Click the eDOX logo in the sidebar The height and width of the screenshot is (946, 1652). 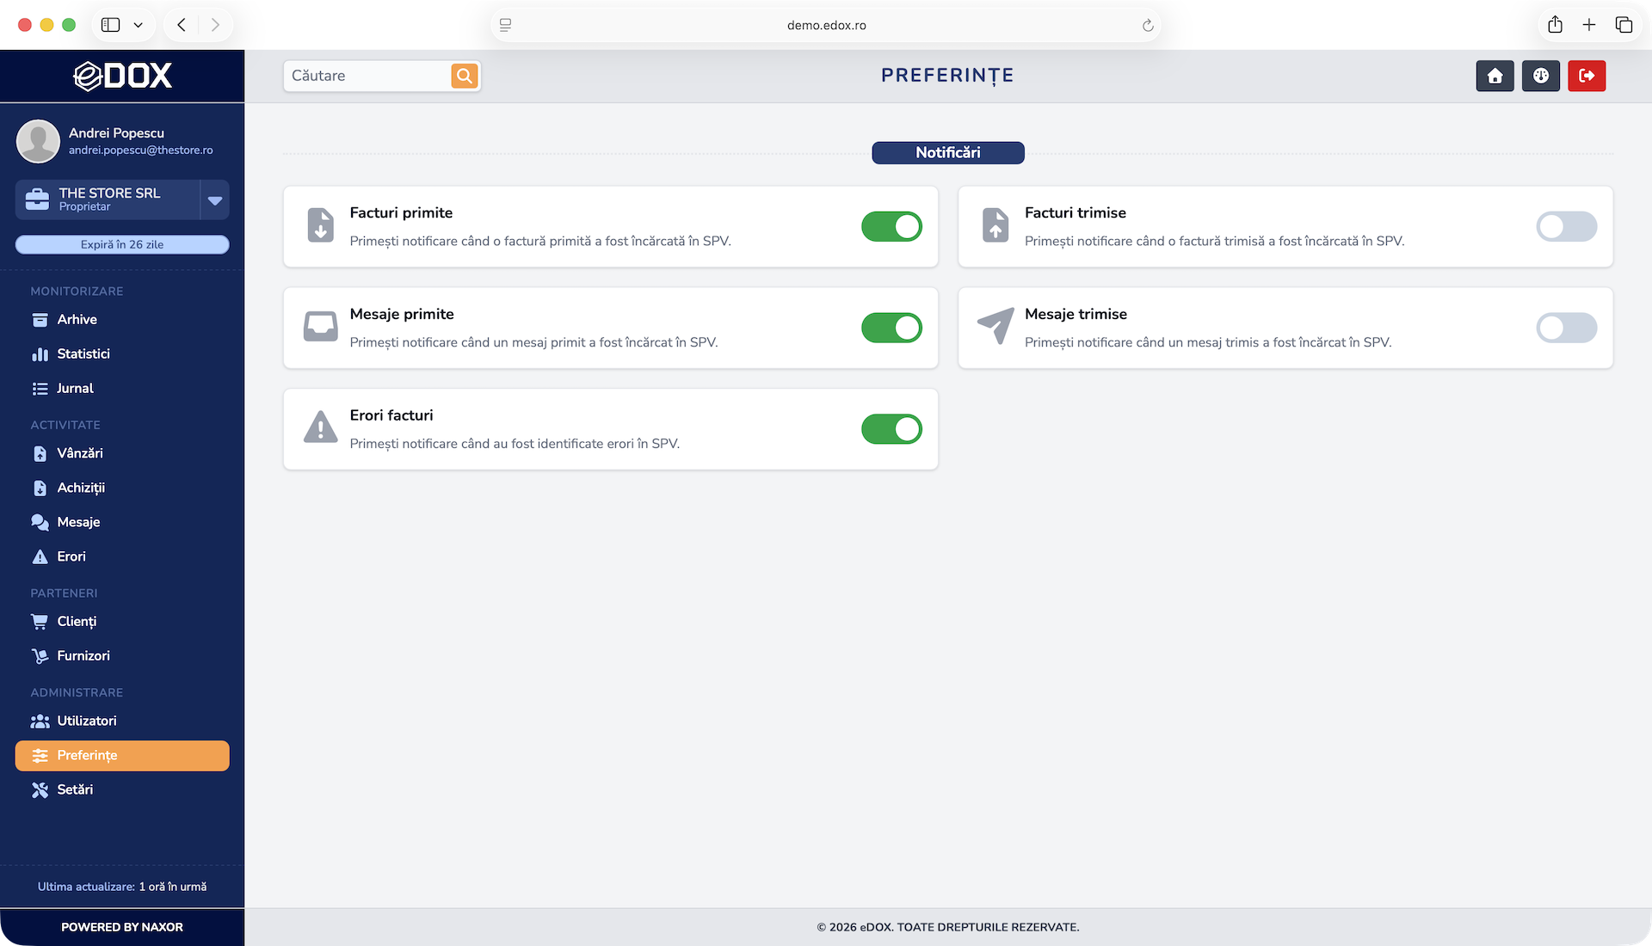point(122,76)
